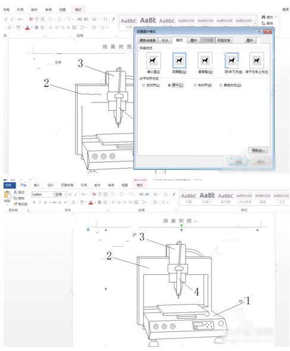Open the 文件 (File) tab
Image resolution: width=290 pixels, height=351 pixels.
[x=9, y=185]
